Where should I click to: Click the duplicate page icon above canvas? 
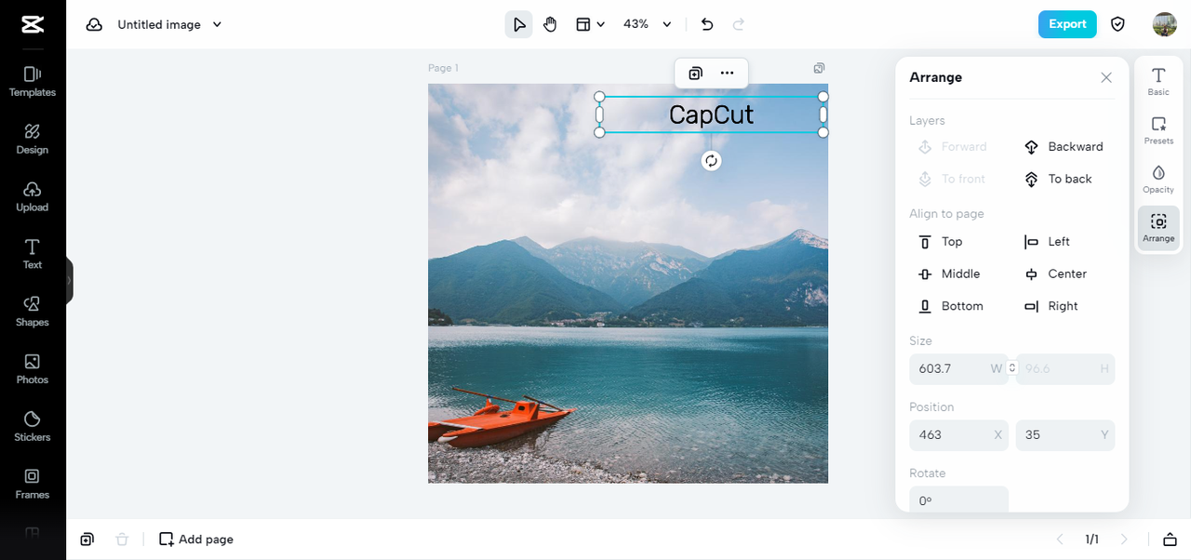(819, 68)
